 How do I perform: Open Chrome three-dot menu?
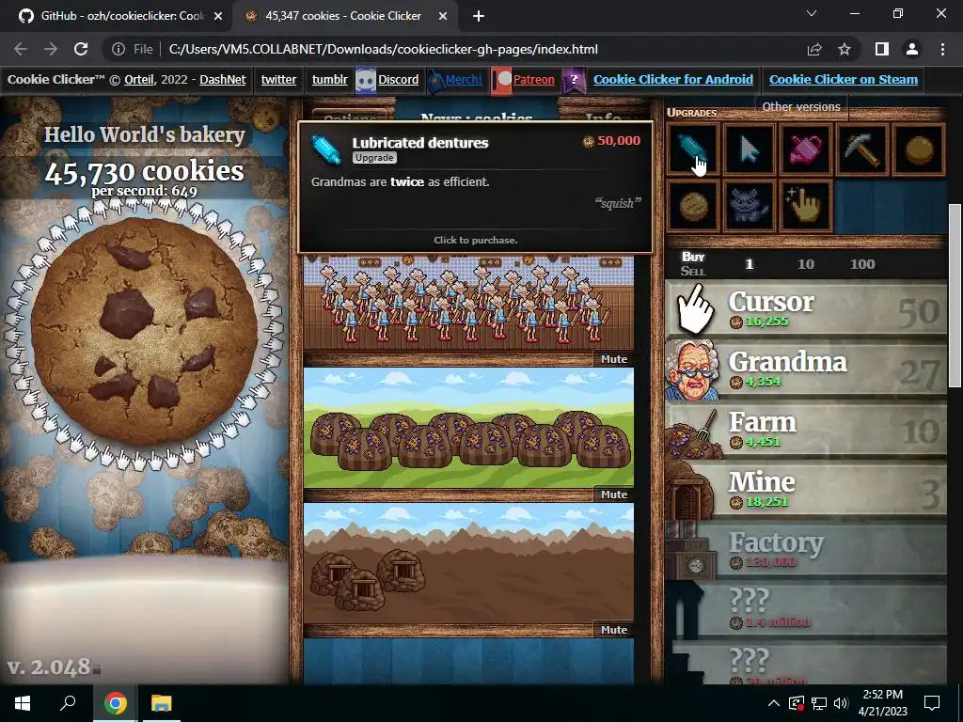942,49
